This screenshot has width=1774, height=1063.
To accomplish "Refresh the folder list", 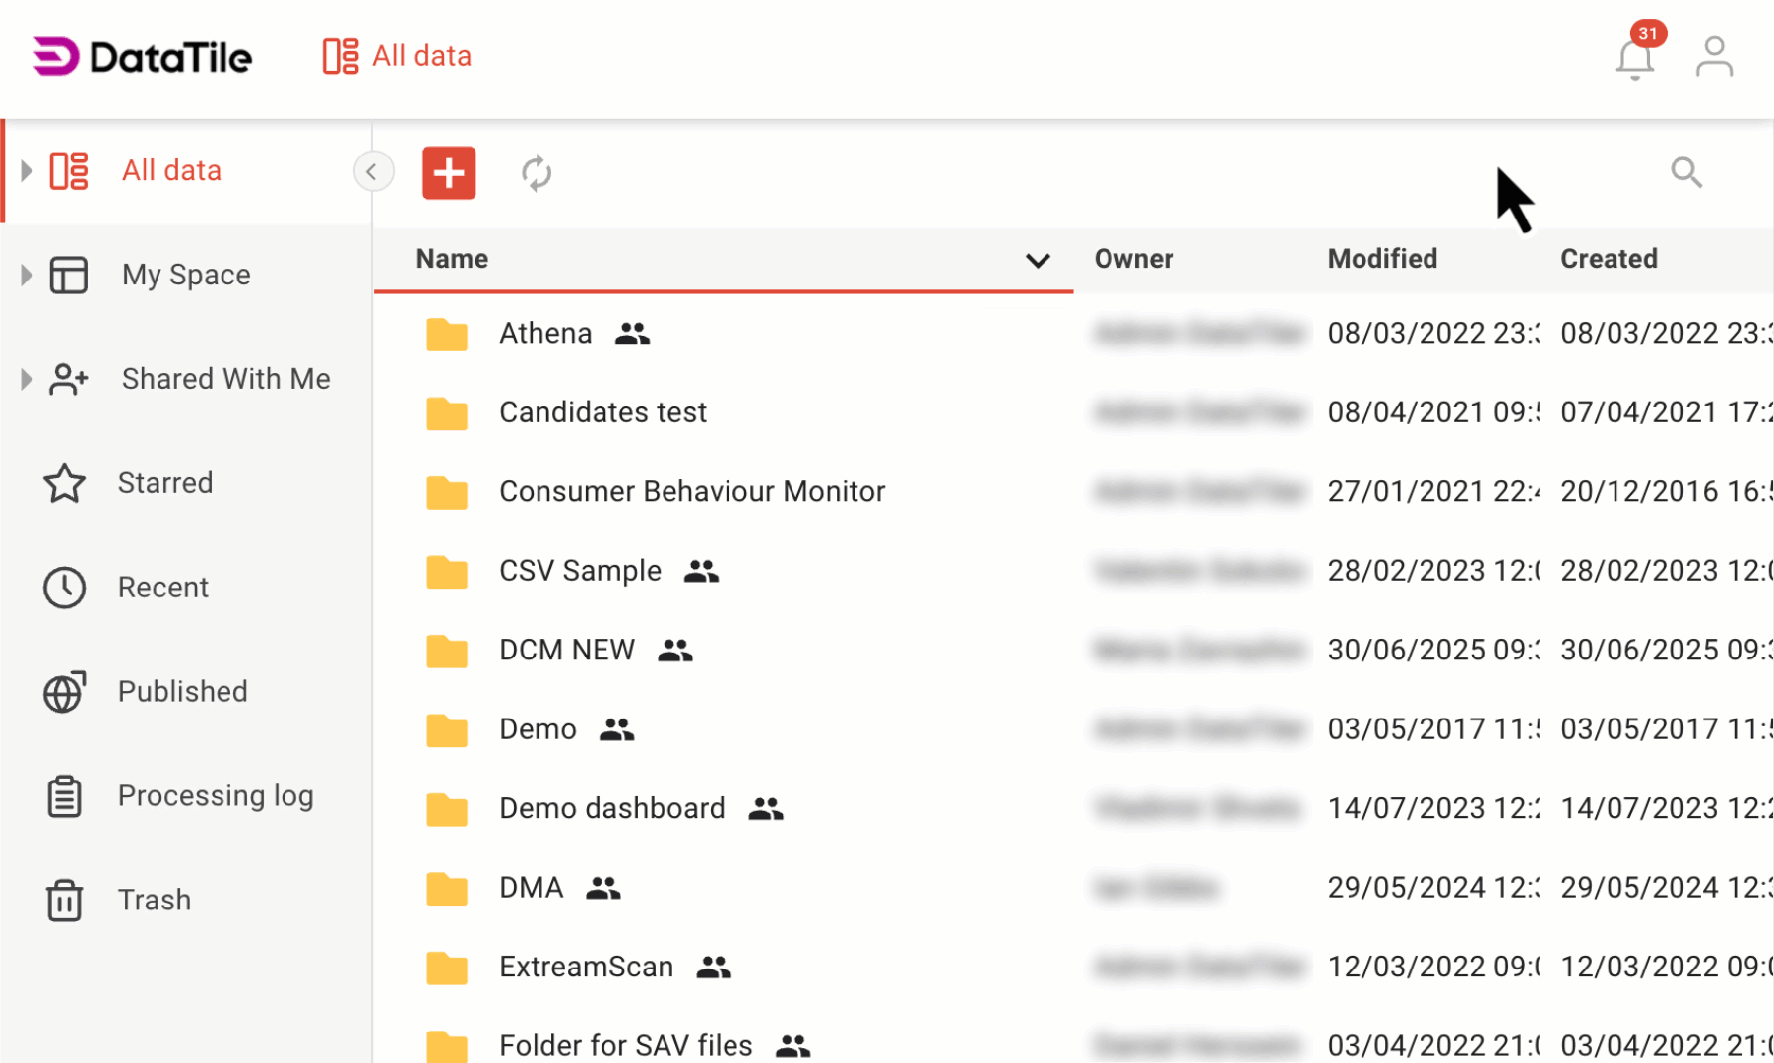I will [x=537, y=172].
